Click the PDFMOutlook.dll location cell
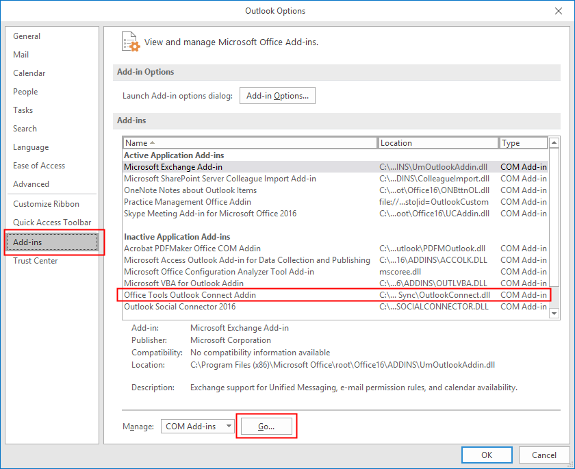The height and width of the screenshot is (469, 575). [432, 249]
